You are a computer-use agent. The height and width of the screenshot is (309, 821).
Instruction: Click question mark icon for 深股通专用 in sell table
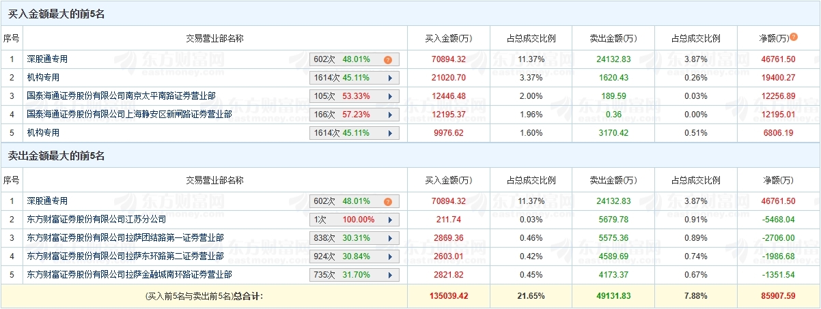(x=387, y=202)
